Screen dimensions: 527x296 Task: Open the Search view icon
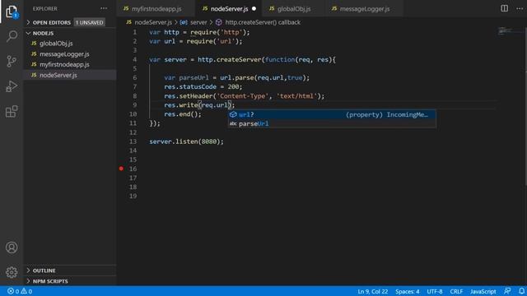click(x=12, y=36)
